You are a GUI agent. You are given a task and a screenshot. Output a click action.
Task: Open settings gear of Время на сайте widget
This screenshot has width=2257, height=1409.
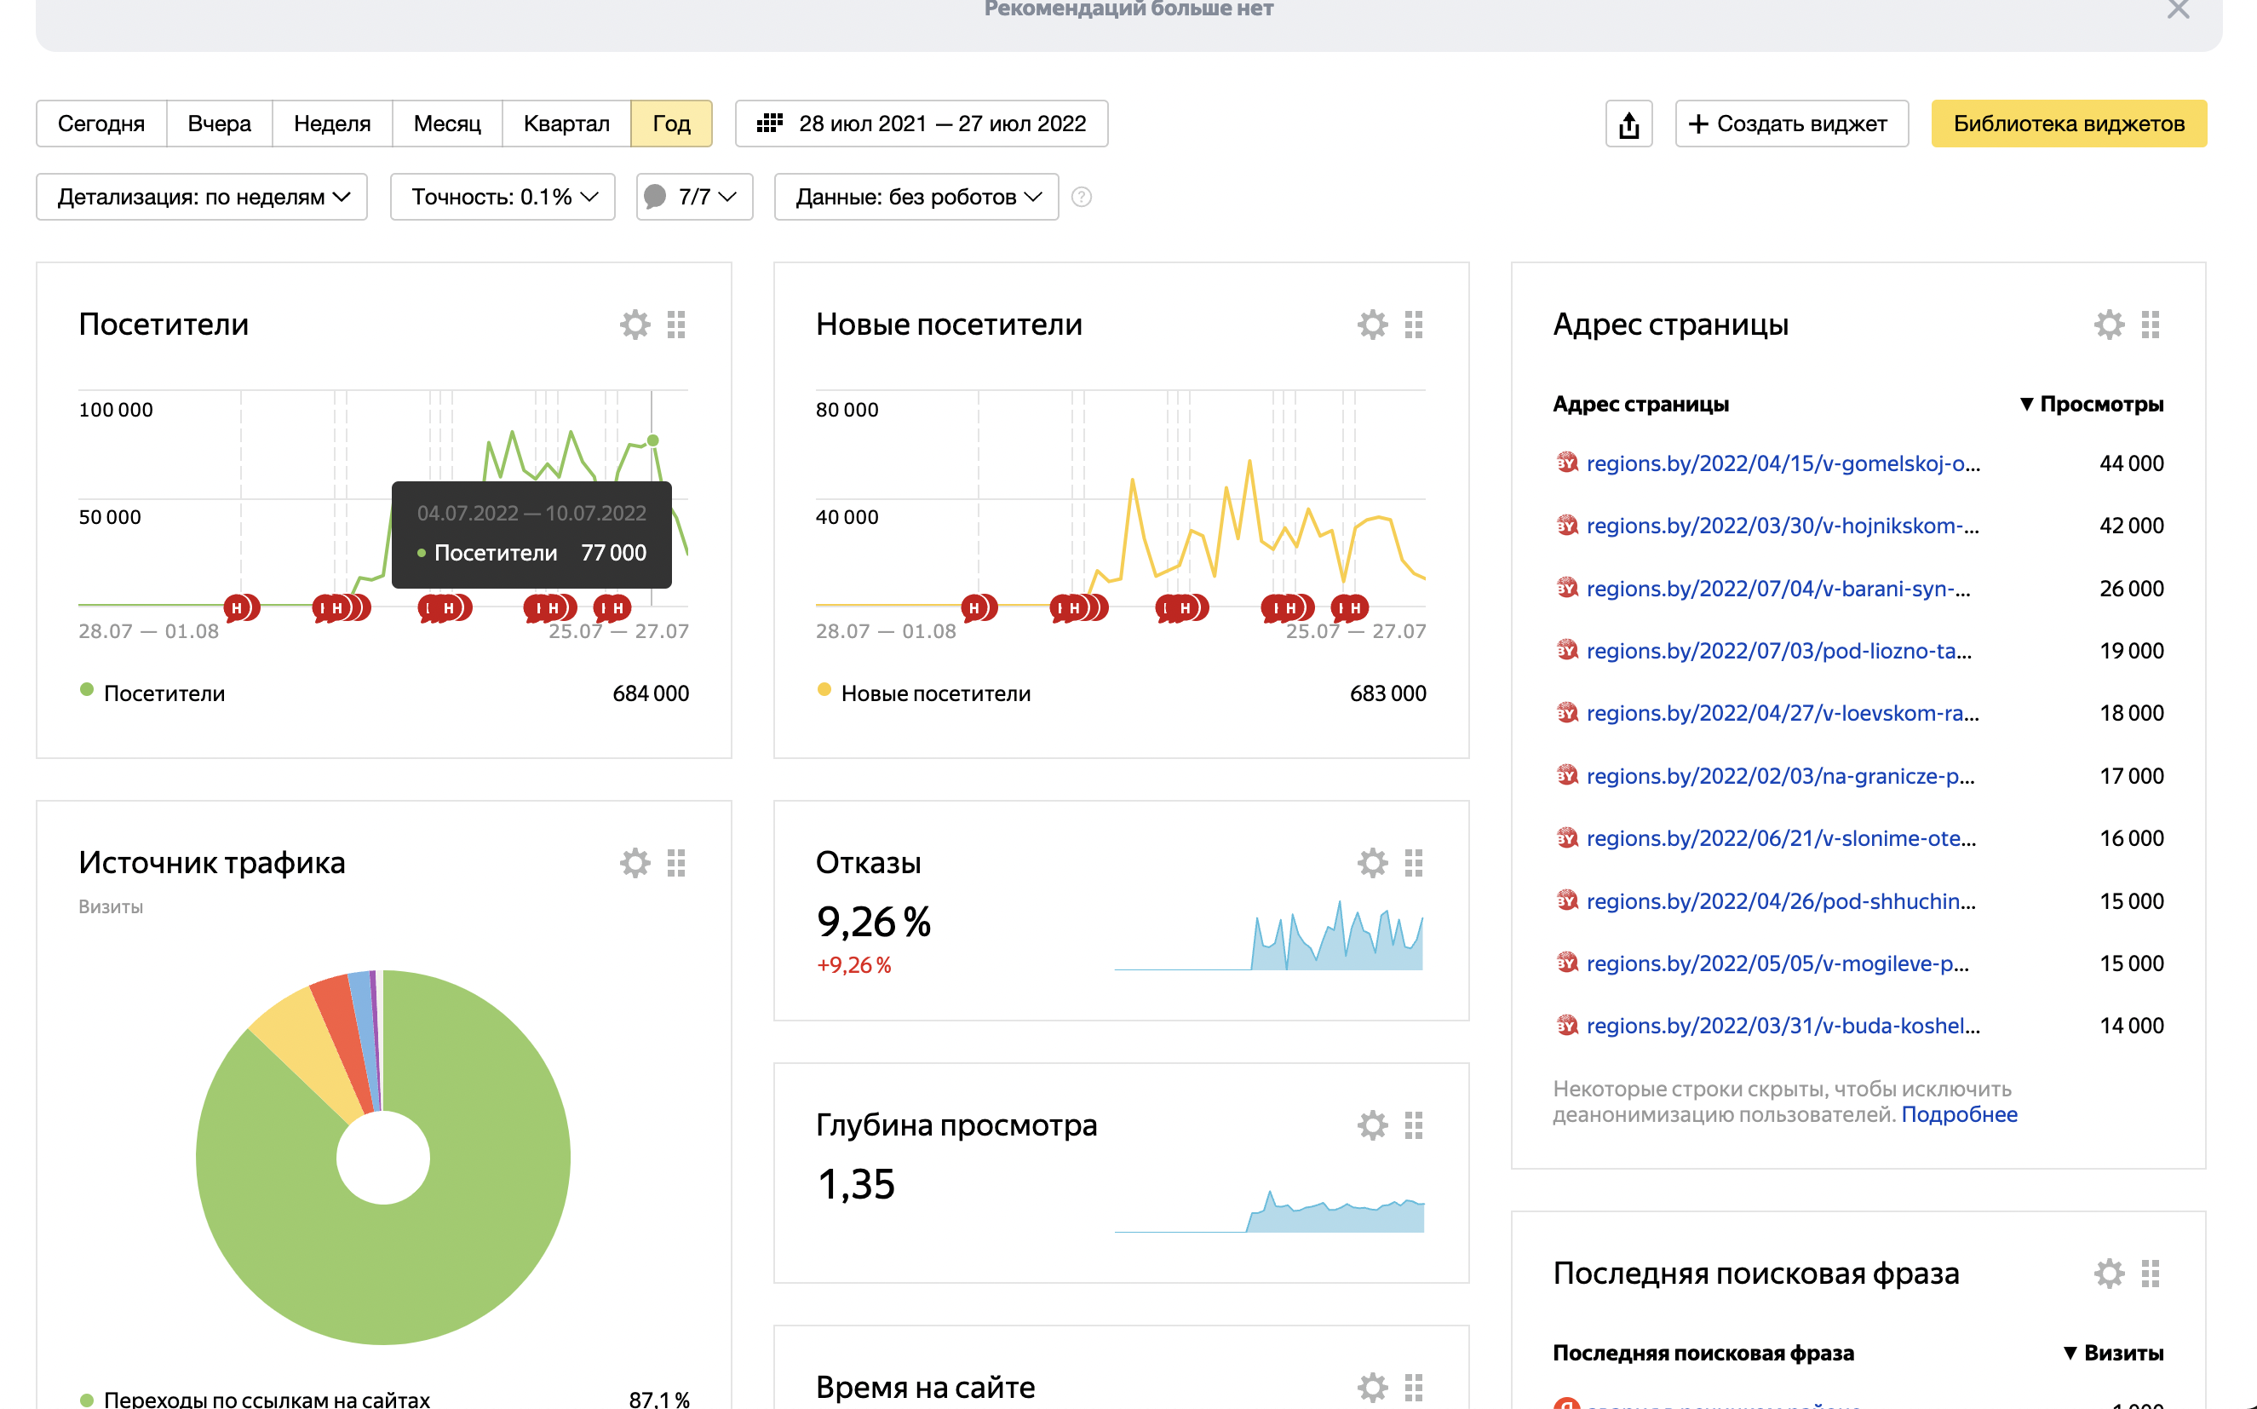(x=1372, y=1388)
